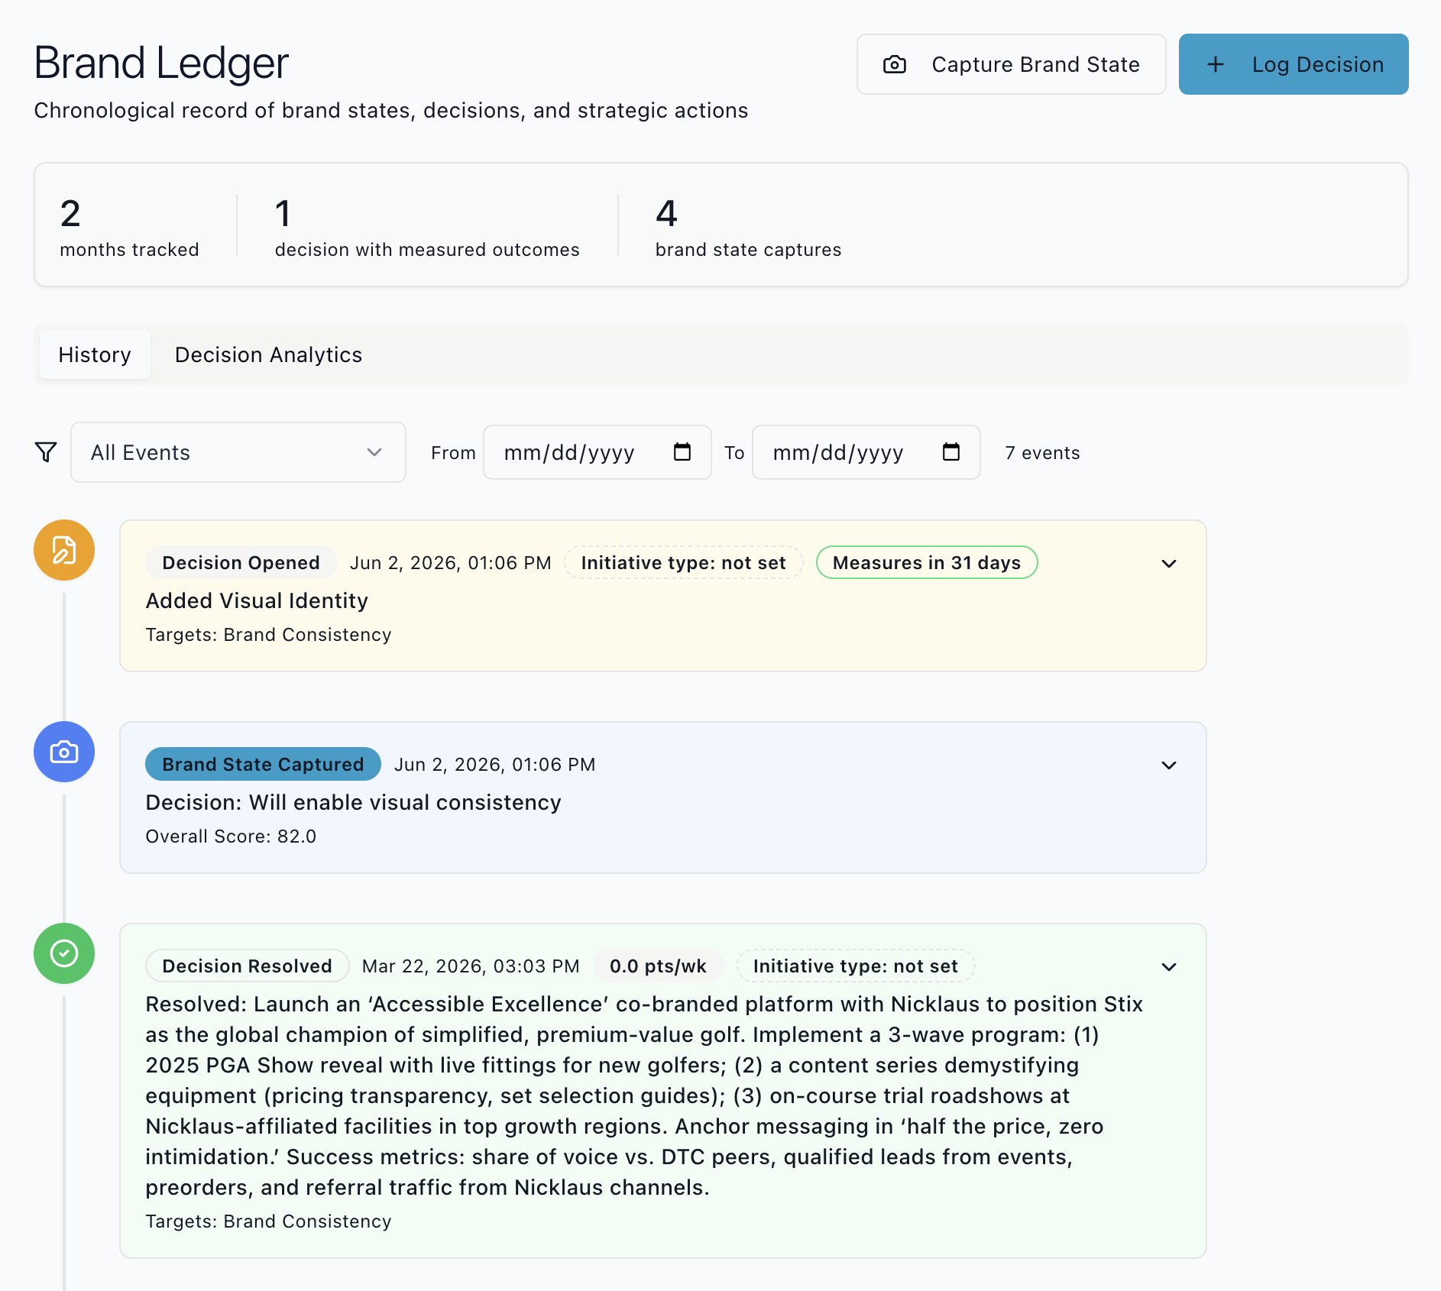This screenshot has height=1291, width=1441.
Task: Open the All Events dropdown
Action: (238, 452)
